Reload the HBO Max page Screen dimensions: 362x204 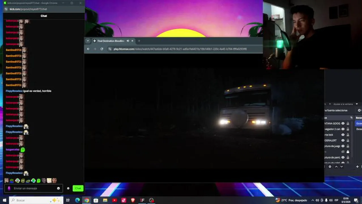tap(102, 49)
